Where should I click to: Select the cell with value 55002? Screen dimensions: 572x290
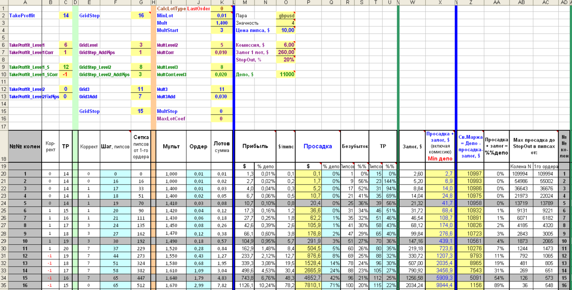click(x=546, y=181)
